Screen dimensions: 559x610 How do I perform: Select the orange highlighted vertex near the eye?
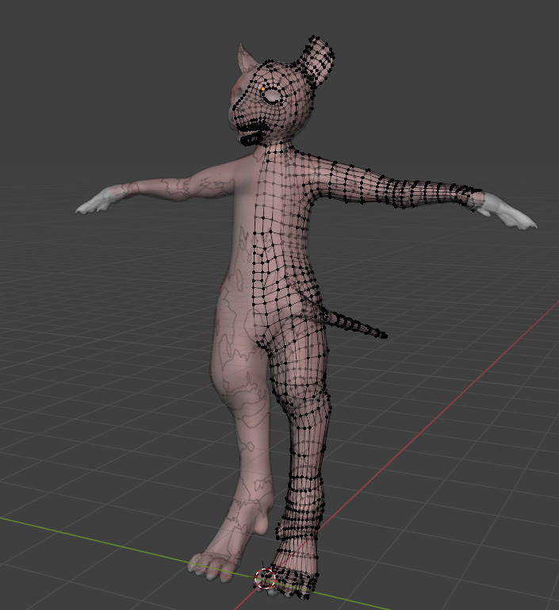263,89
